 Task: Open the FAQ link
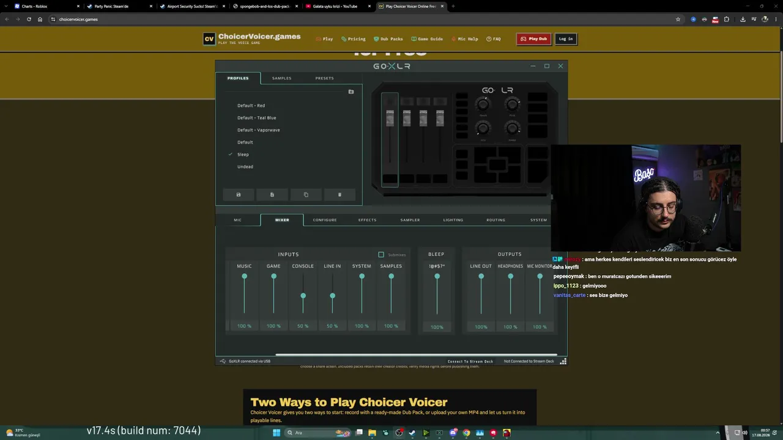point(494,39)
